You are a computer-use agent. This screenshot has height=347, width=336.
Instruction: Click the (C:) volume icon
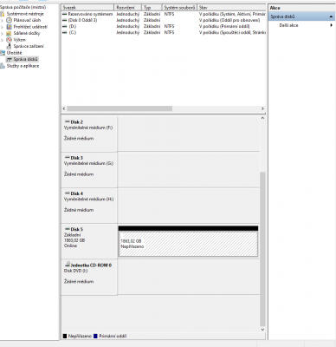point(65,33)
